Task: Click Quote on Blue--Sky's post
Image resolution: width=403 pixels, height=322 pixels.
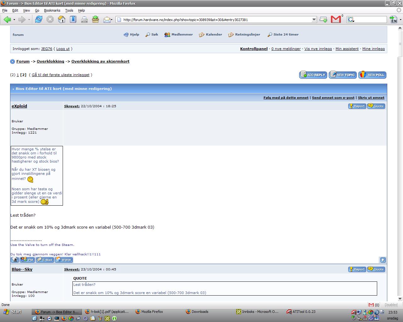Action: tap(376, 269)
